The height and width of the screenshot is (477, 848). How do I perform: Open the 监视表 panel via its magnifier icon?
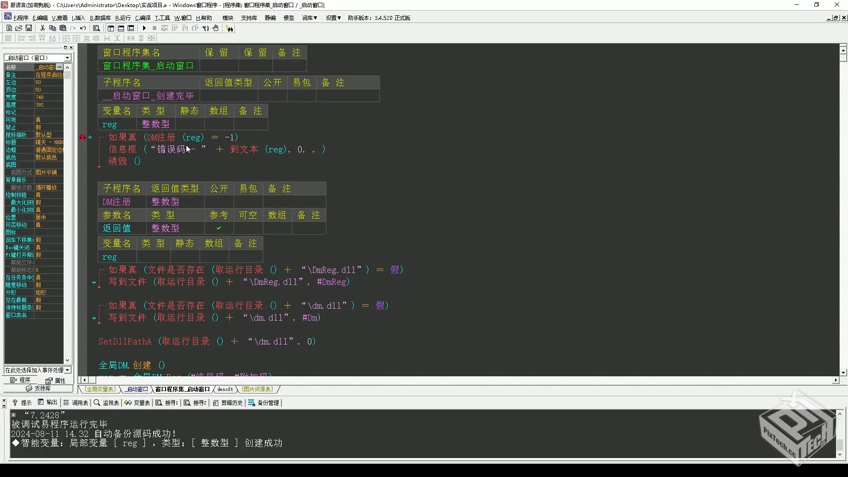97,403
